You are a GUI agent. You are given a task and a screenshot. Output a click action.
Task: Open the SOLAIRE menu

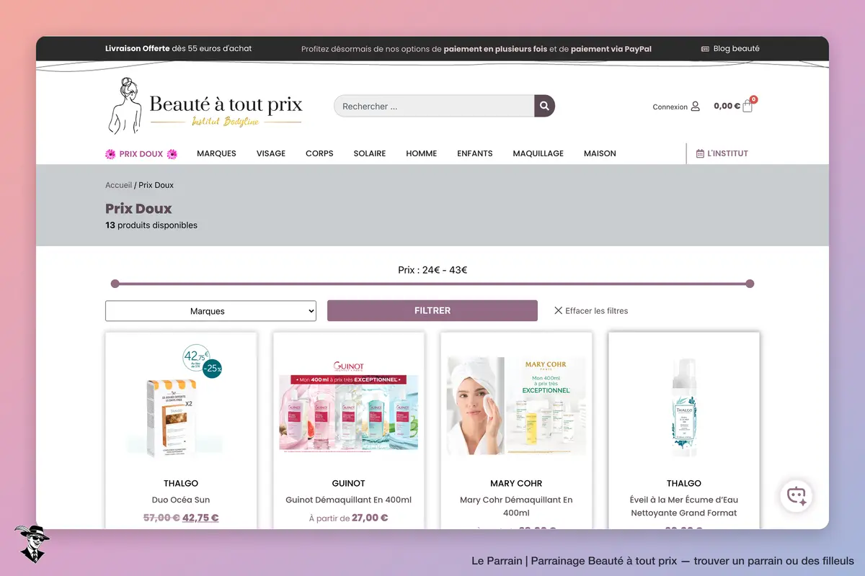coord(370,153)
